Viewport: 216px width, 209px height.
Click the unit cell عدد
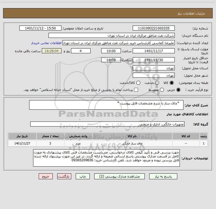[x=78, y=143]
